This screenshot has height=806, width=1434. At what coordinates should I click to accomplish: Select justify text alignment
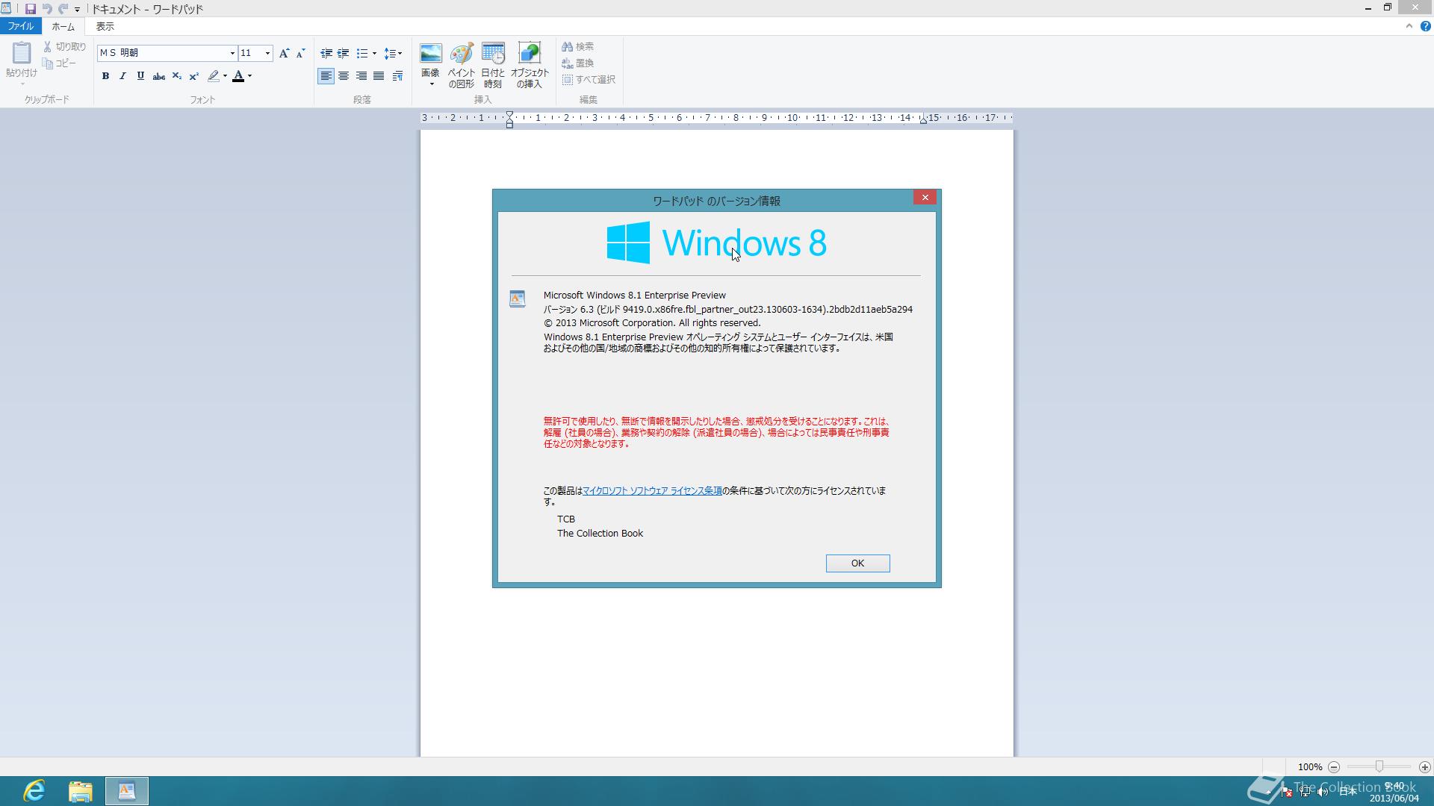pyautogui.click(x=379, y=76)
